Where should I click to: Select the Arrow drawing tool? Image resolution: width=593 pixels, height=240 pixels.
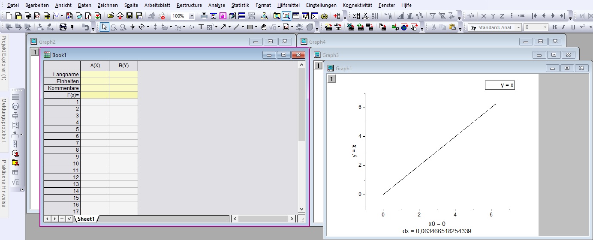[x=223, y=27]
